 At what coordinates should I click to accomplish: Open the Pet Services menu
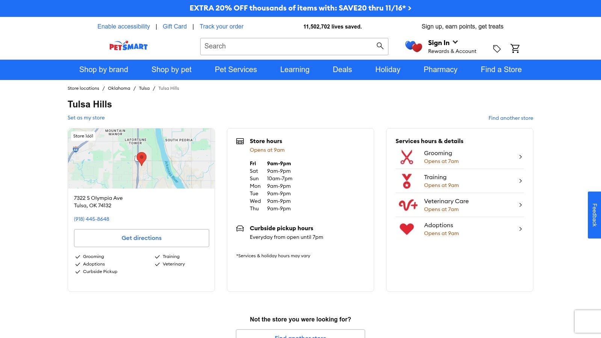[236, 69]
